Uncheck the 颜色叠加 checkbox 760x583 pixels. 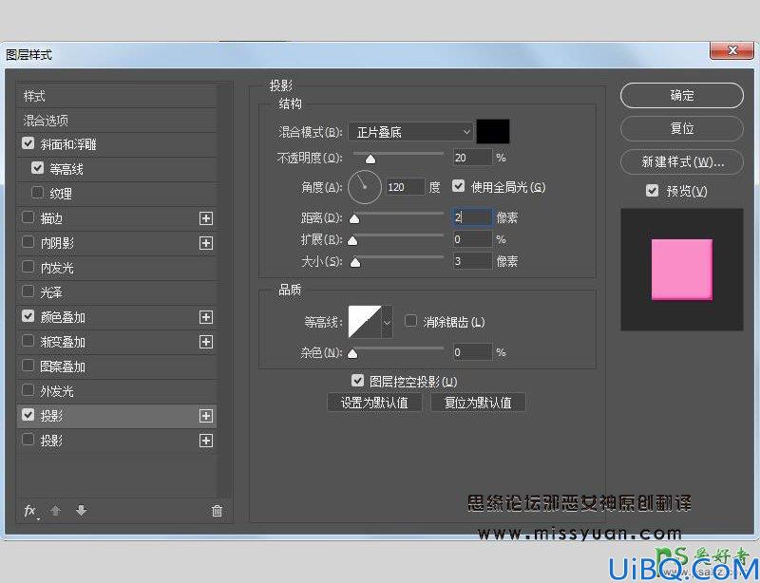point(28,316)
